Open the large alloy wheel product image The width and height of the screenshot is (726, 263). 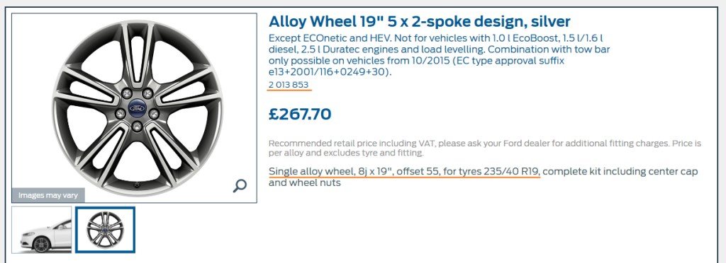pos(134,107)
